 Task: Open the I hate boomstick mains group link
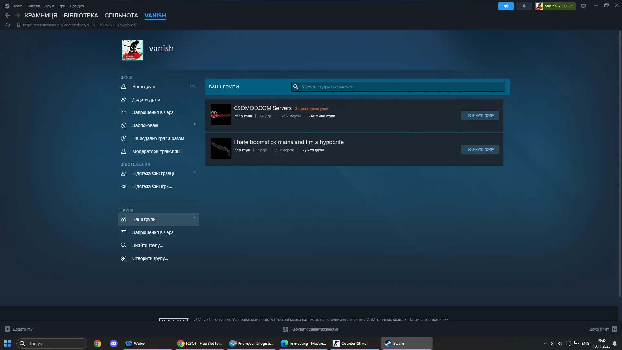pos(288,142)
